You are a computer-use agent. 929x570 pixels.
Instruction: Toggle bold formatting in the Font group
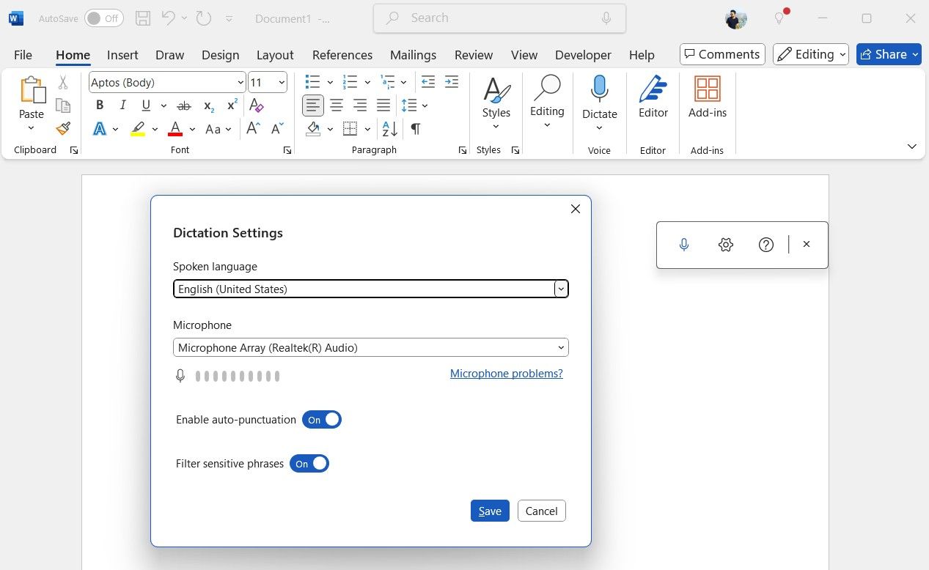99,105
